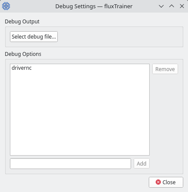Click the Remove button
188x192 pixels.
[x=165, y=69]
